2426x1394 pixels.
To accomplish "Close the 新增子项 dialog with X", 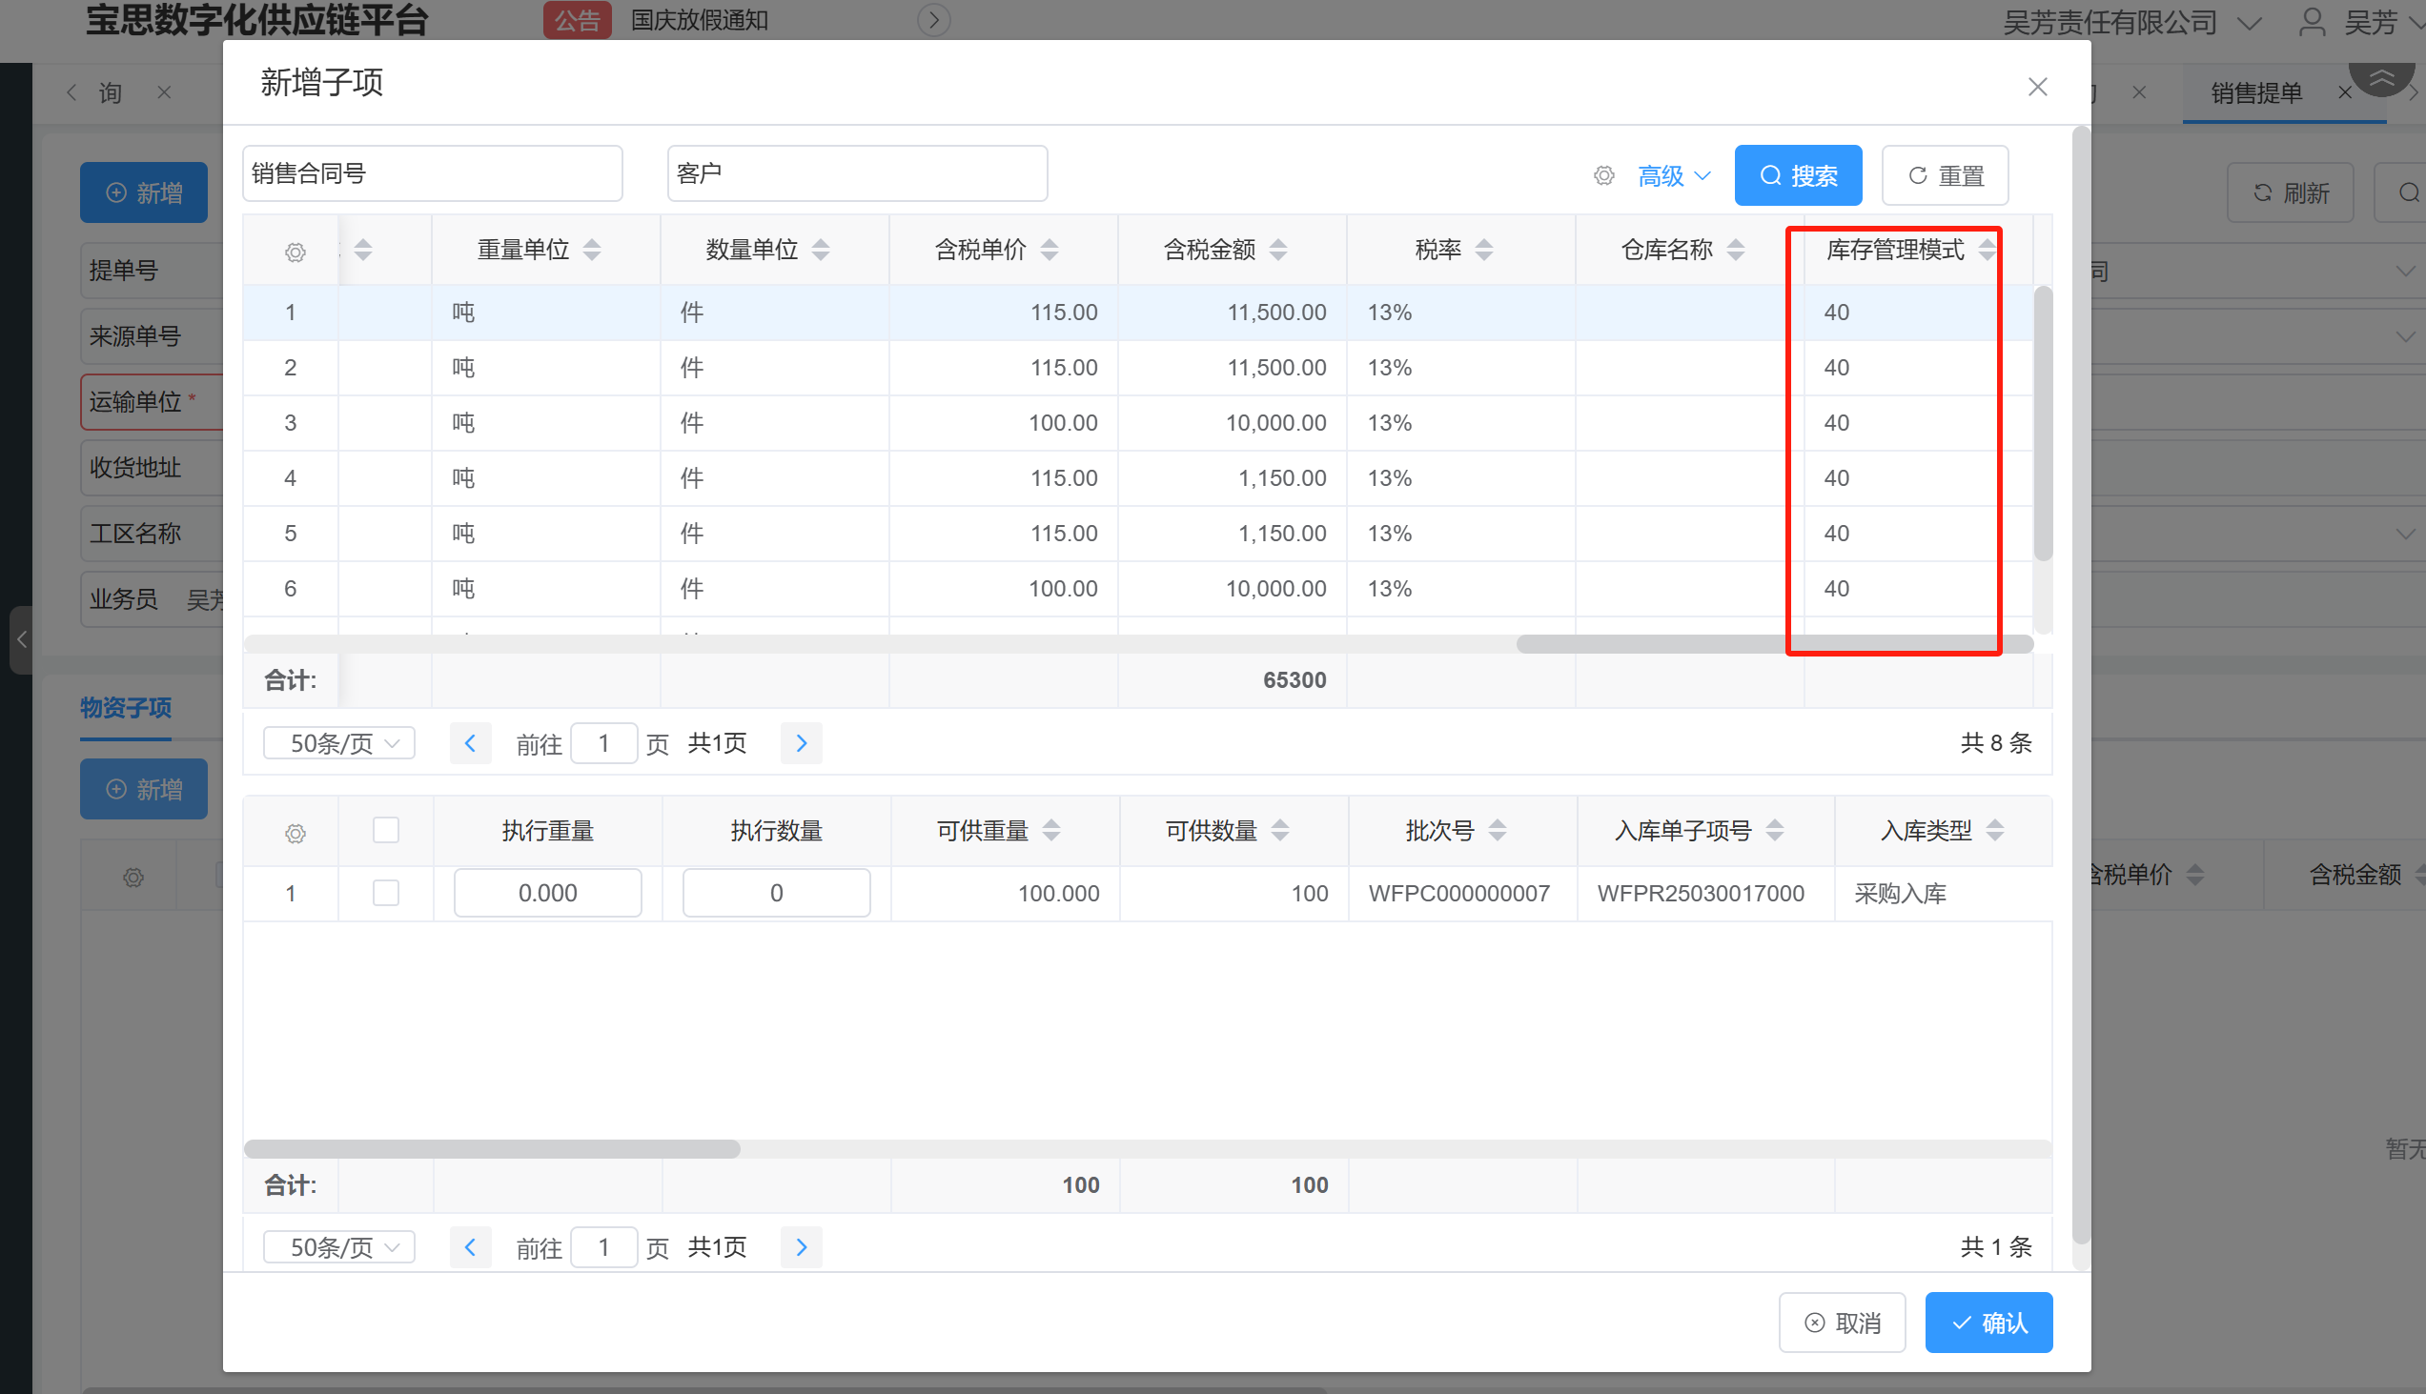I will (2037, 87).
